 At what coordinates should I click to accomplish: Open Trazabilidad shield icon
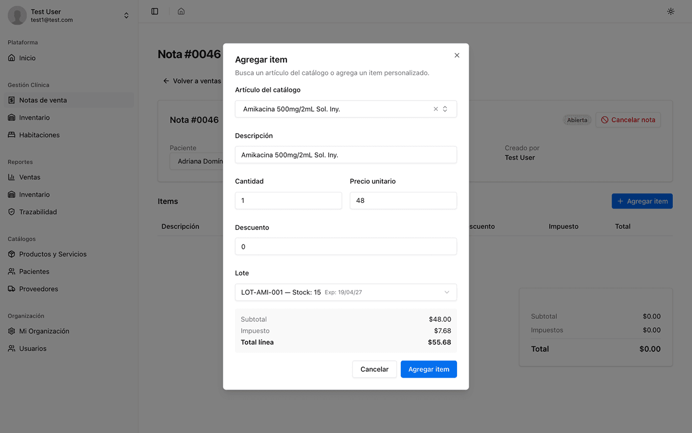[12, 212]
